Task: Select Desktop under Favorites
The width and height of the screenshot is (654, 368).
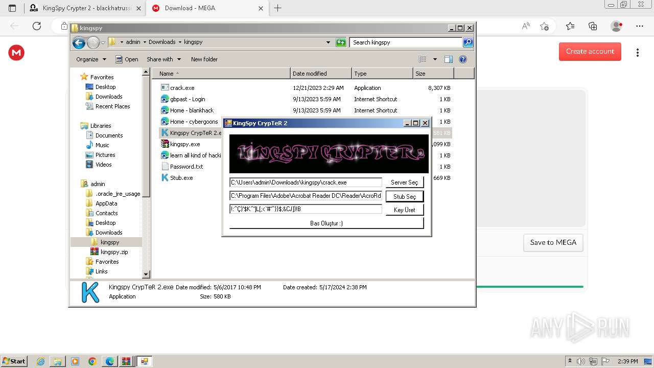Action: click(x=105, y=87)
